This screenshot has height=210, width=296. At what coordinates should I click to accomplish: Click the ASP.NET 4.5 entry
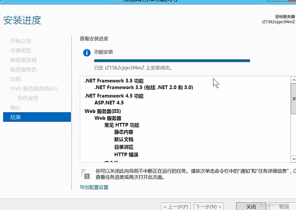pyautogui.click(x=109, y=103)
